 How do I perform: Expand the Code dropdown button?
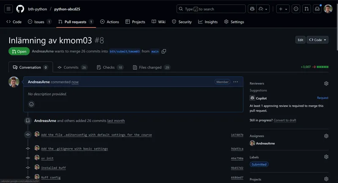(318, 40)
